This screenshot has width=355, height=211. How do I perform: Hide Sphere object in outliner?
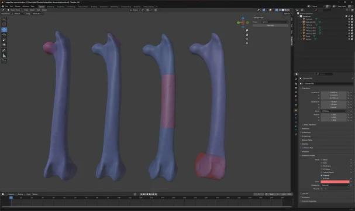(349, 39)
